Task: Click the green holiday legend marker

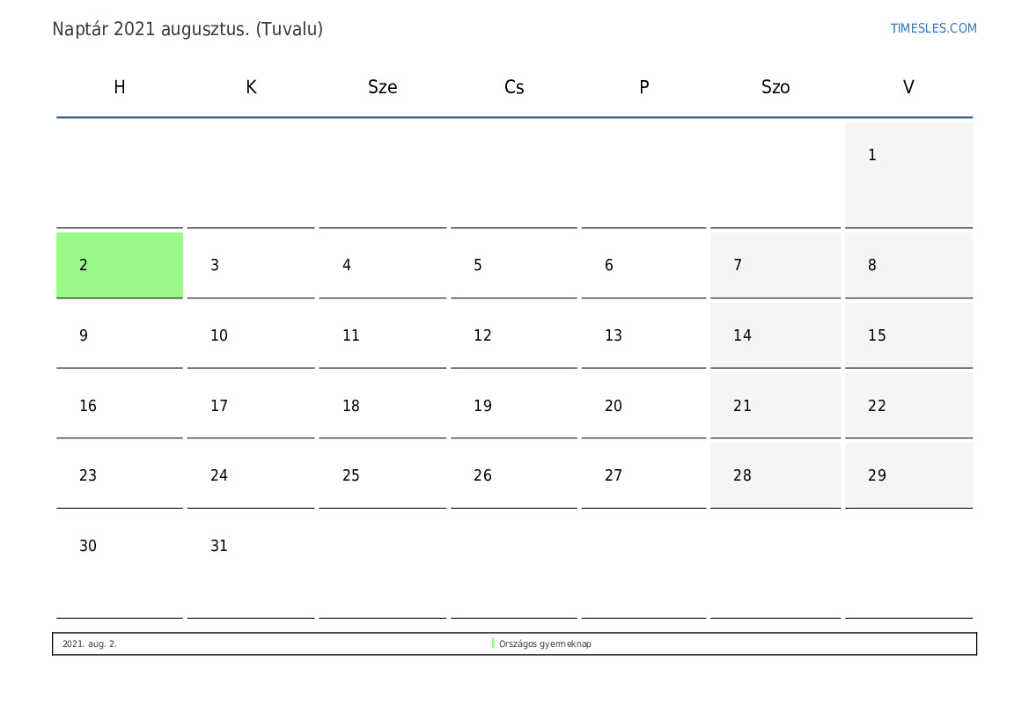Action: [493, 643]
